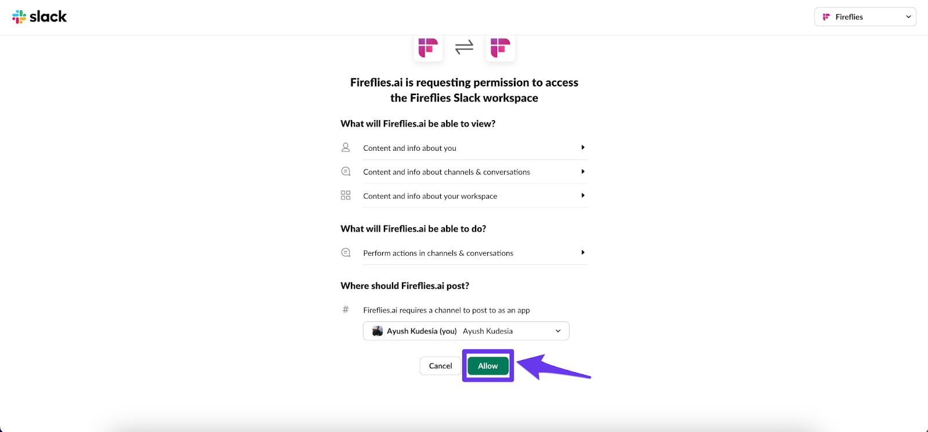The image size is (928, 432).
Task: Click chat bubble icon beside channels & conversations view row
Action: (346, 172)
